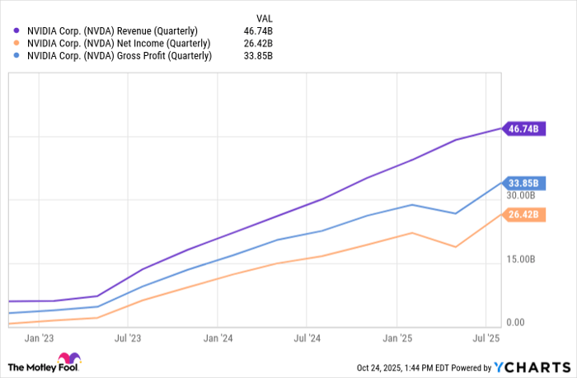The width and height of the screenshot is (577, 378).
Task: Click the 15.00B y-axis label
Action: [521, 259]
